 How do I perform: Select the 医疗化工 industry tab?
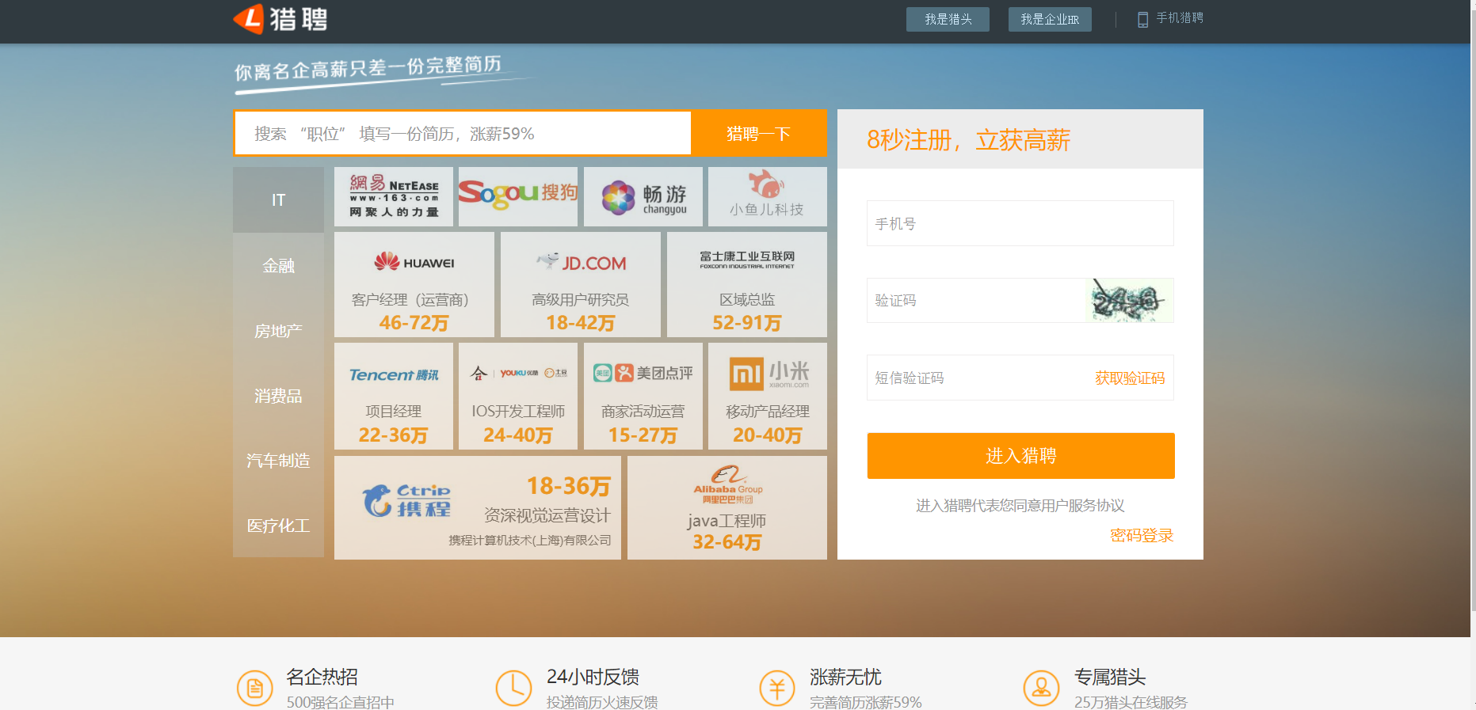pyautogui.click(x=278, y=526)
